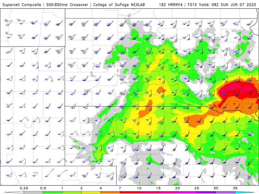This screenshot has height=194, width=259.
Task: Click the bright green 0.5–1 legend segment
Action: tap(53, 192)
